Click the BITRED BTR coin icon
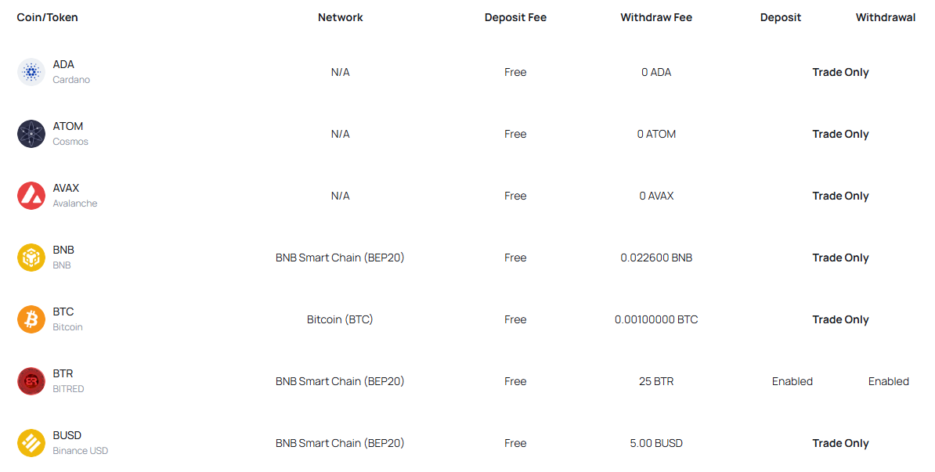The width and height of the screenshot is (935, 472). (x=31, y=381)
